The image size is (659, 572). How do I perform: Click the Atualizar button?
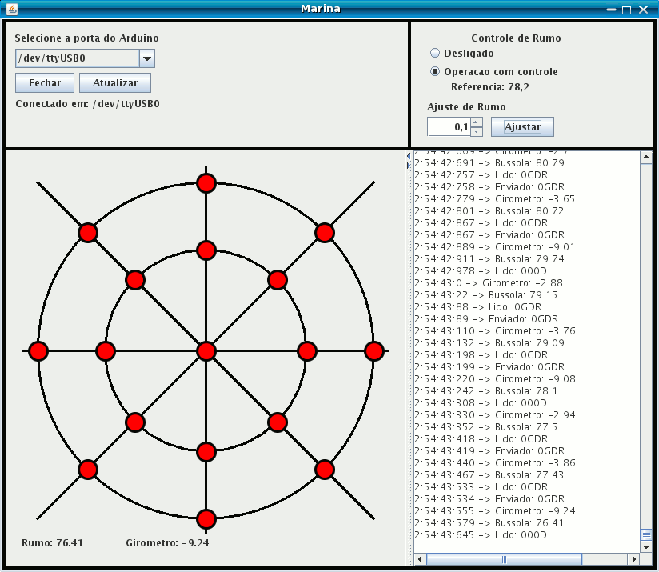115,82
